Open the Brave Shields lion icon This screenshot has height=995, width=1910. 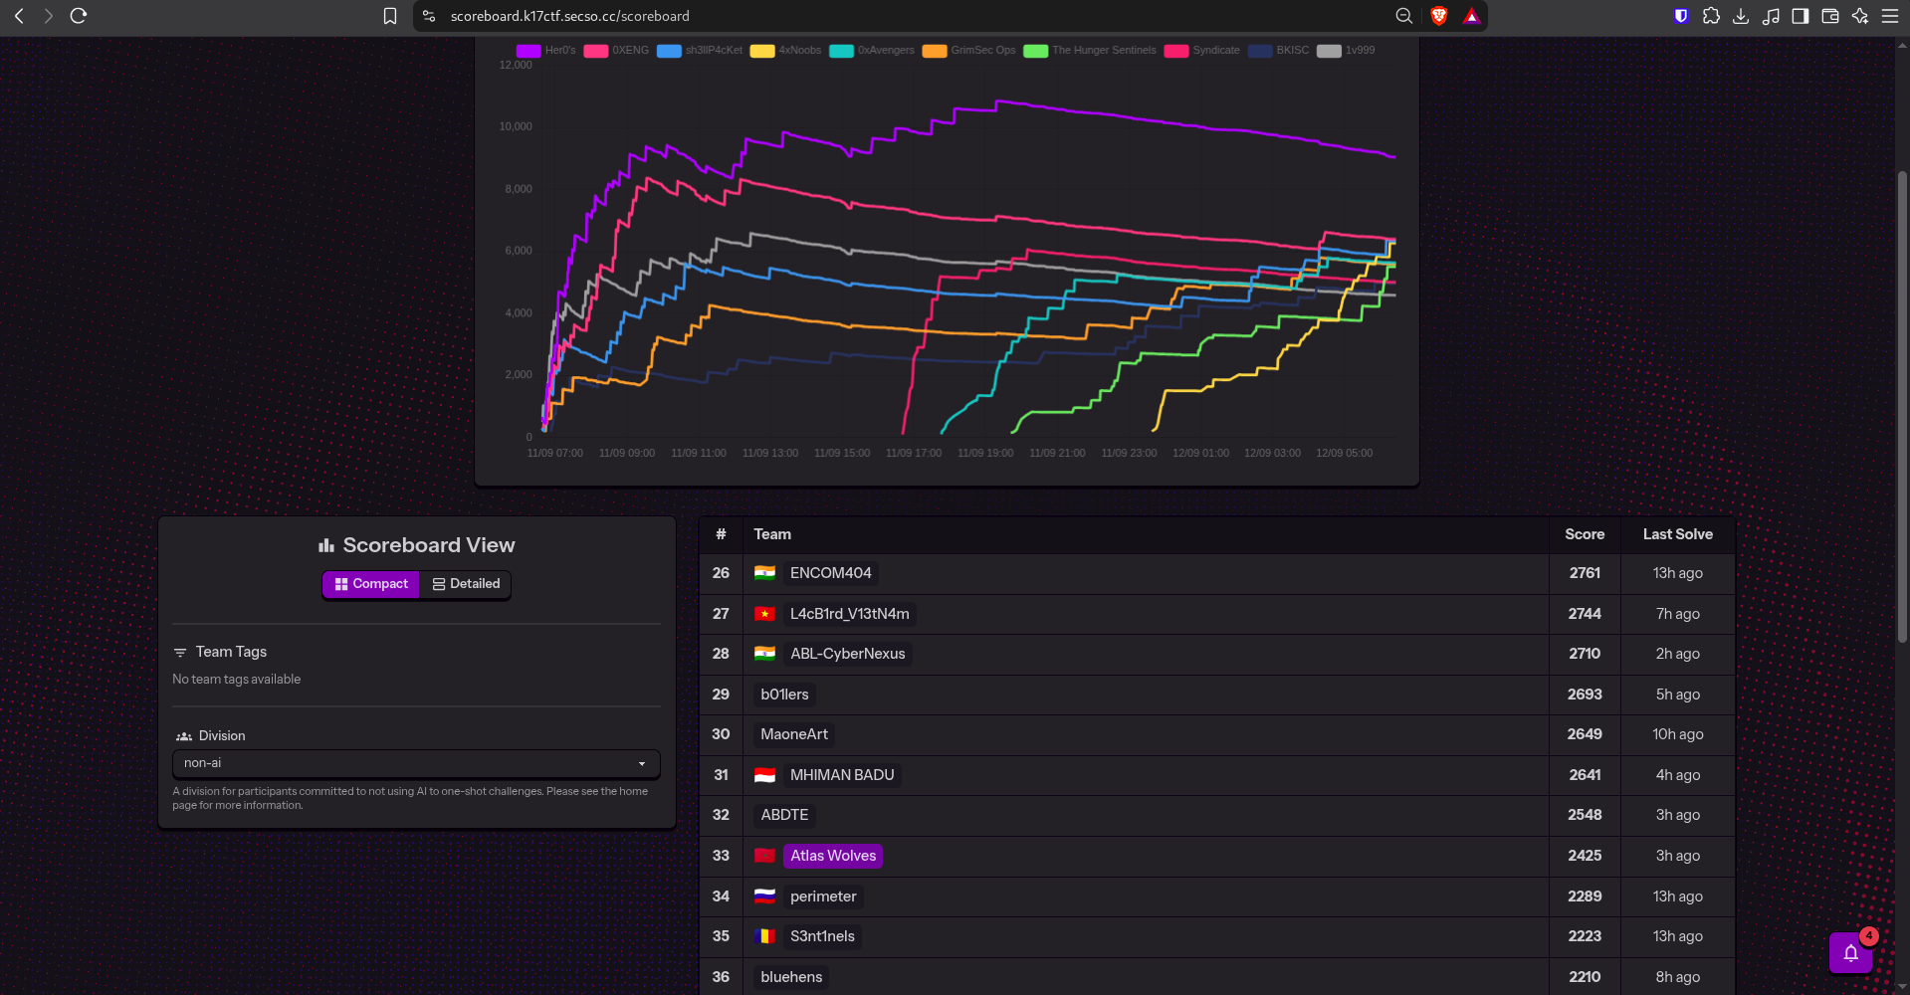click(1438, 16)
